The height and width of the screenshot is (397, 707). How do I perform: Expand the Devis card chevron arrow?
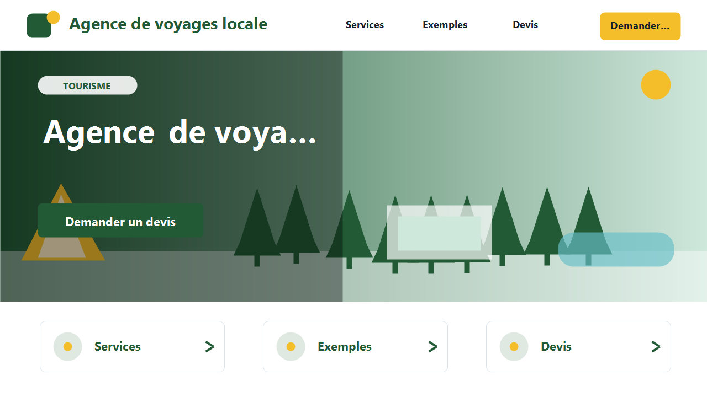tap(656, 347)
